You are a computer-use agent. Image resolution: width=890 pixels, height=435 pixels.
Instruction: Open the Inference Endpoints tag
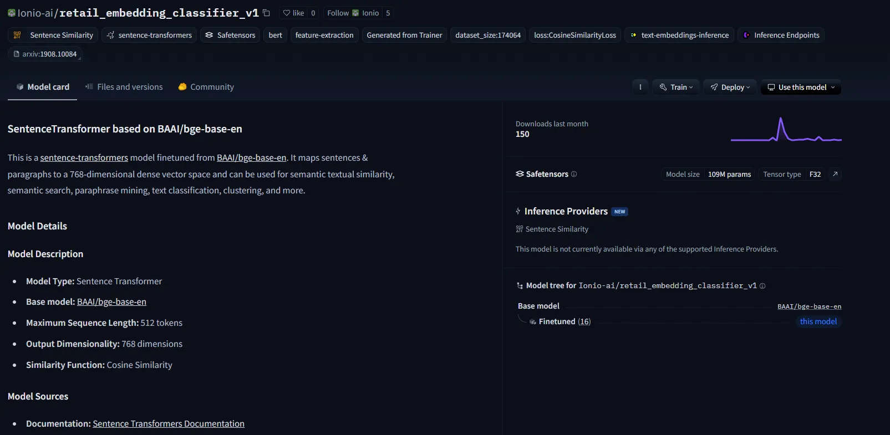pos(781,35)
